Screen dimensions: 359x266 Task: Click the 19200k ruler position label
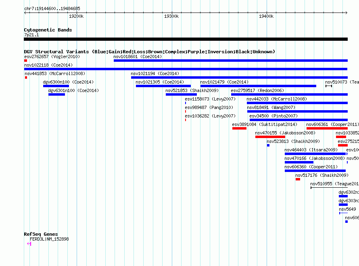(76, 16)
